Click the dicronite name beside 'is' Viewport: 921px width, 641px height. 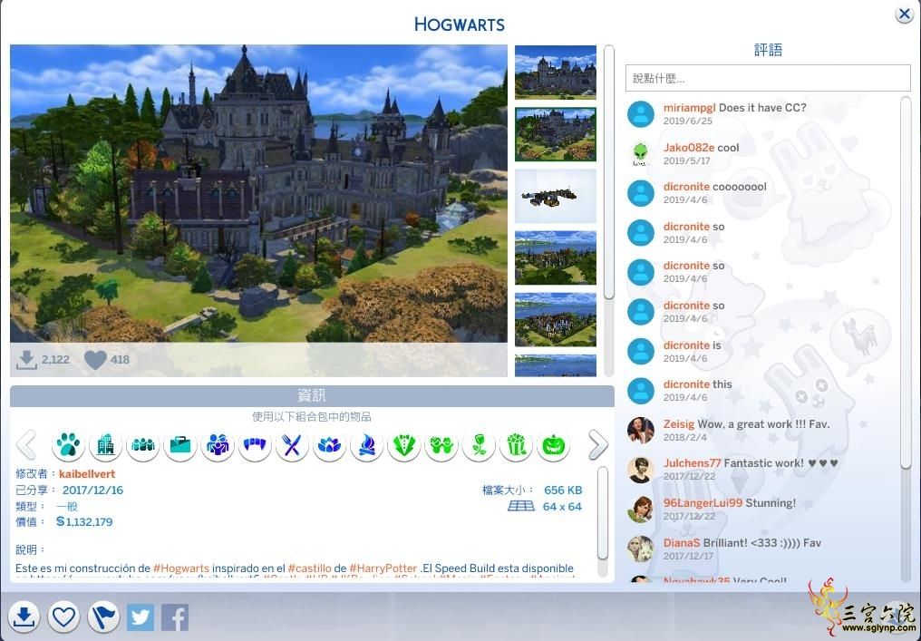(x=686, y=345)
